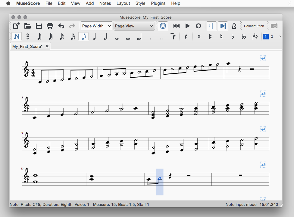Create a new score

pos(17,26)
